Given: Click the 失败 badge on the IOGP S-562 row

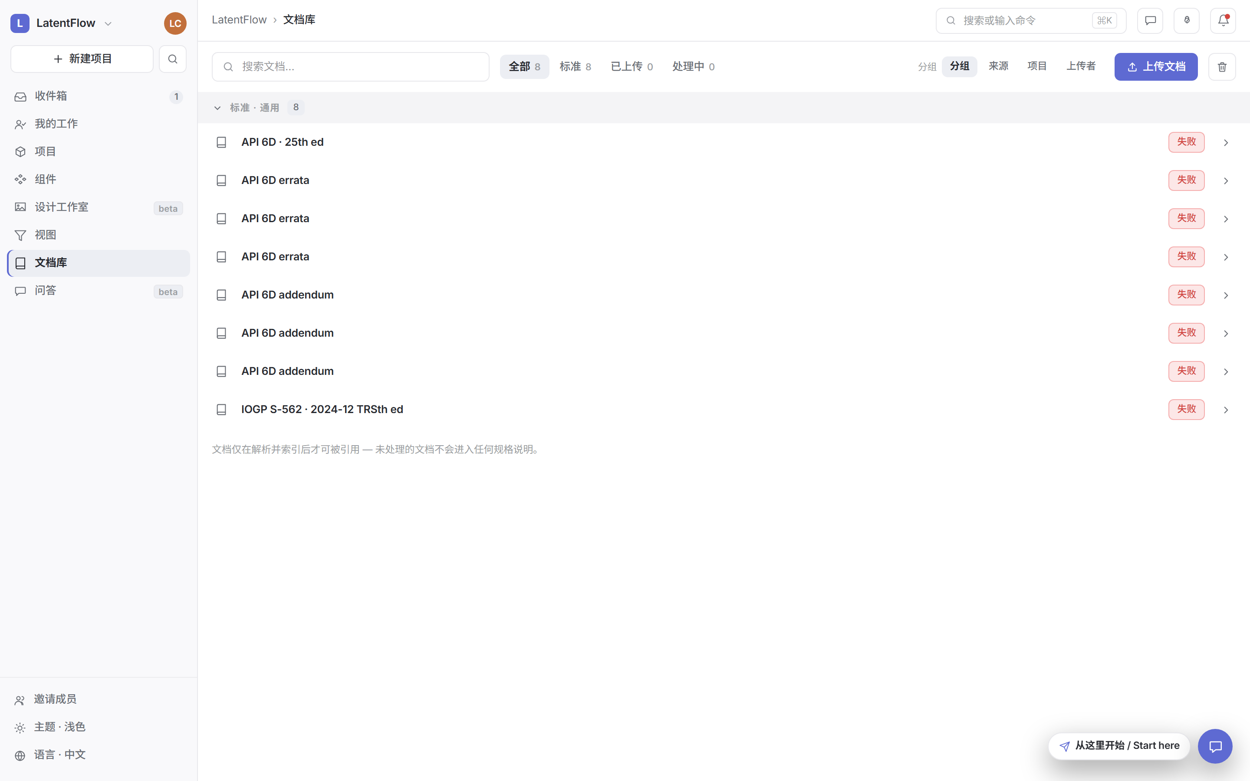Looking at the screenshot, I should [1187, 410].
